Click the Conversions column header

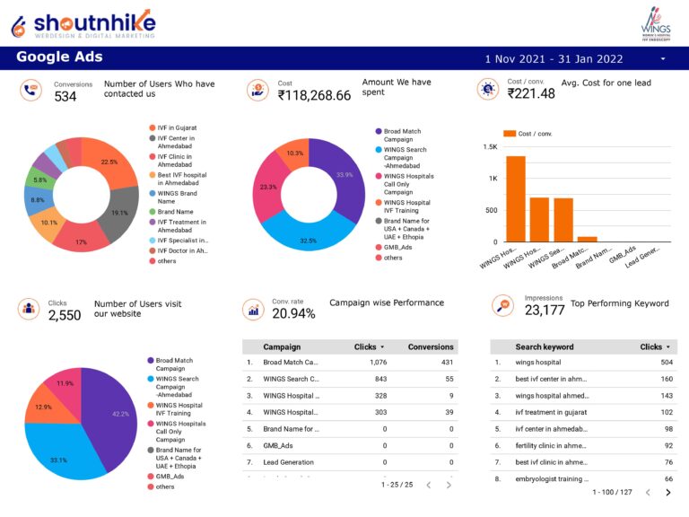pos(431,346)
